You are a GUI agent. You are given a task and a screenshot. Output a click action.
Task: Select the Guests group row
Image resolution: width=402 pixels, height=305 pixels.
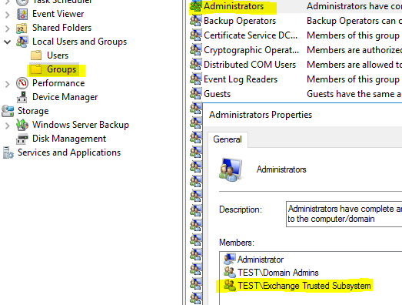tap(296, 94)
